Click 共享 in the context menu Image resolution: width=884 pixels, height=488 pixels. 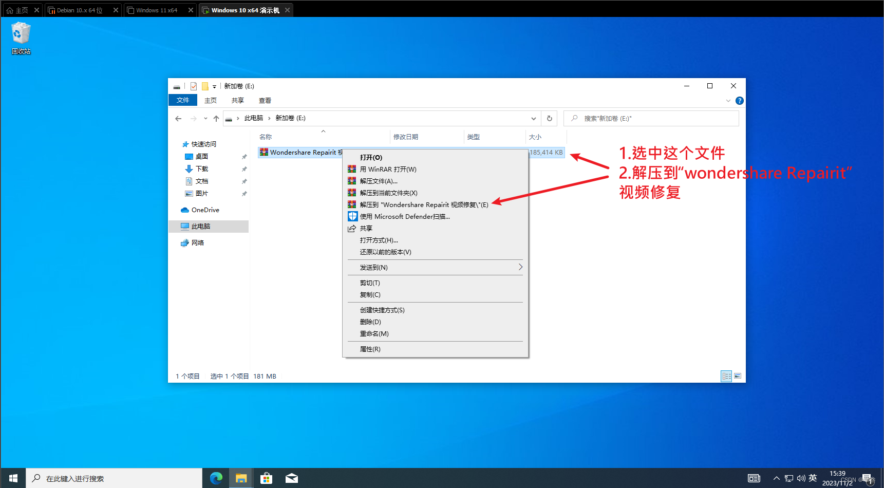tap(435, 228)
